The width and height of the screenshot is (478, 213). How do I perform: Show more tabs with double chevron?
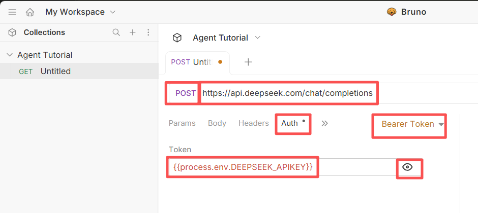tap(324, 123)
